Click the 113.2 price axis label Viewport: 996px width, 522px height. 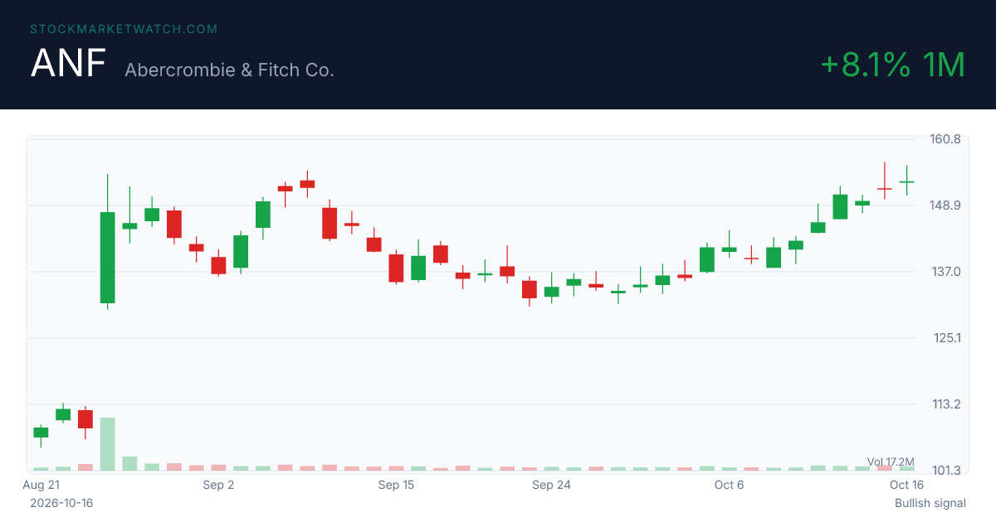pyautogui.click(x=945, y=404)
